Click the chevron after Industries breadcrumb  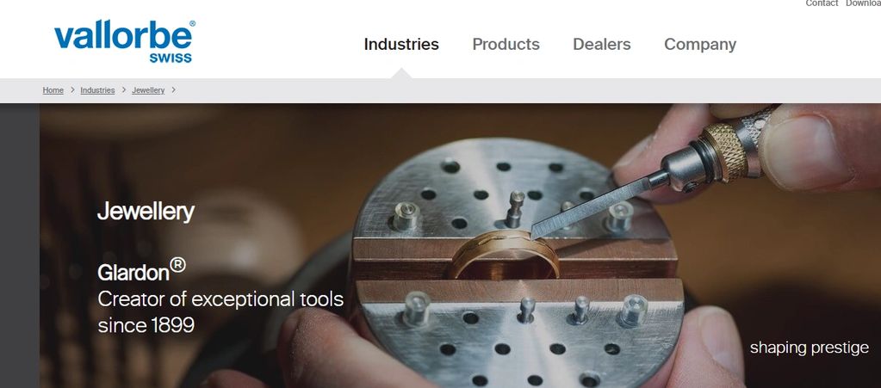point(124,89)
